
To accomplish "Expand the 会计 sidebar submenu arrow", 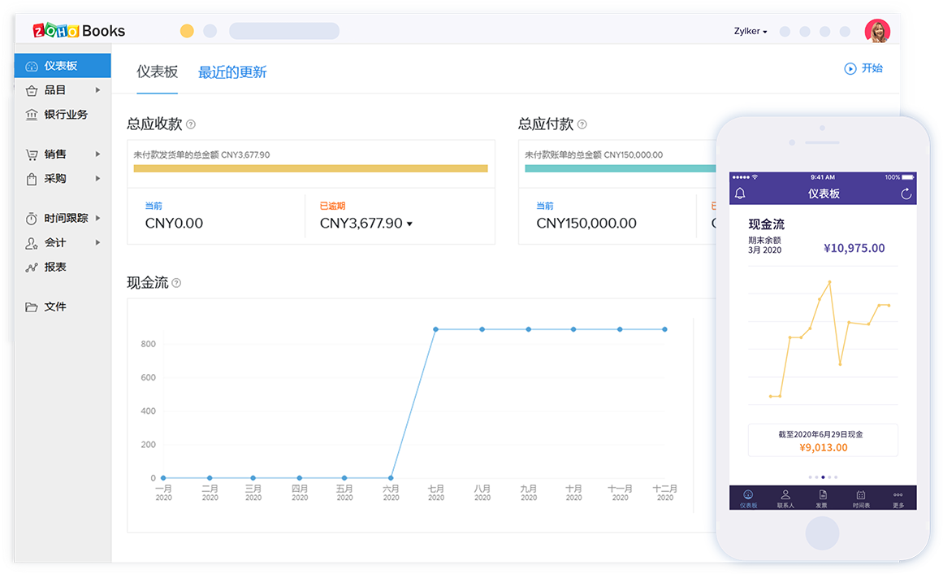I will tap(98, 243).
